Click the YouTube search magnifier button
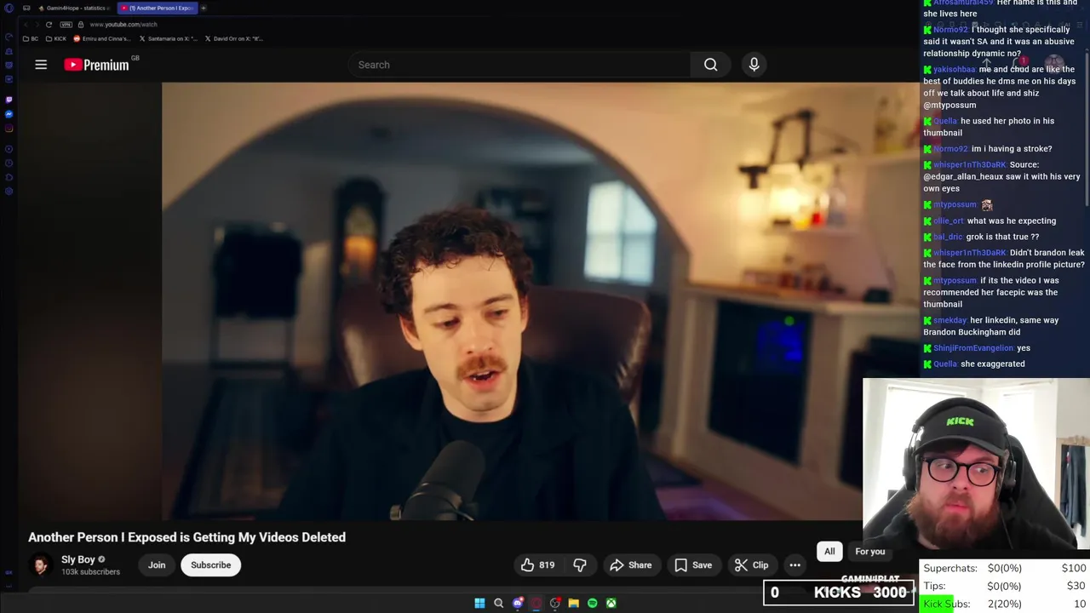Screen dimensions: 1090x613 click(x=710, y=65)
